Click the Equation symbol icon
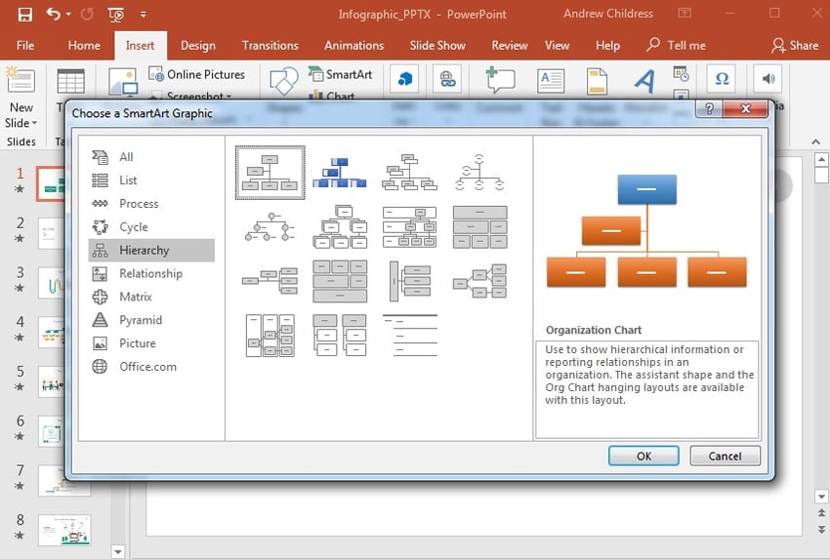Image resolution: width=830 pixels, height=559 pixels. [x=723, y=79]
